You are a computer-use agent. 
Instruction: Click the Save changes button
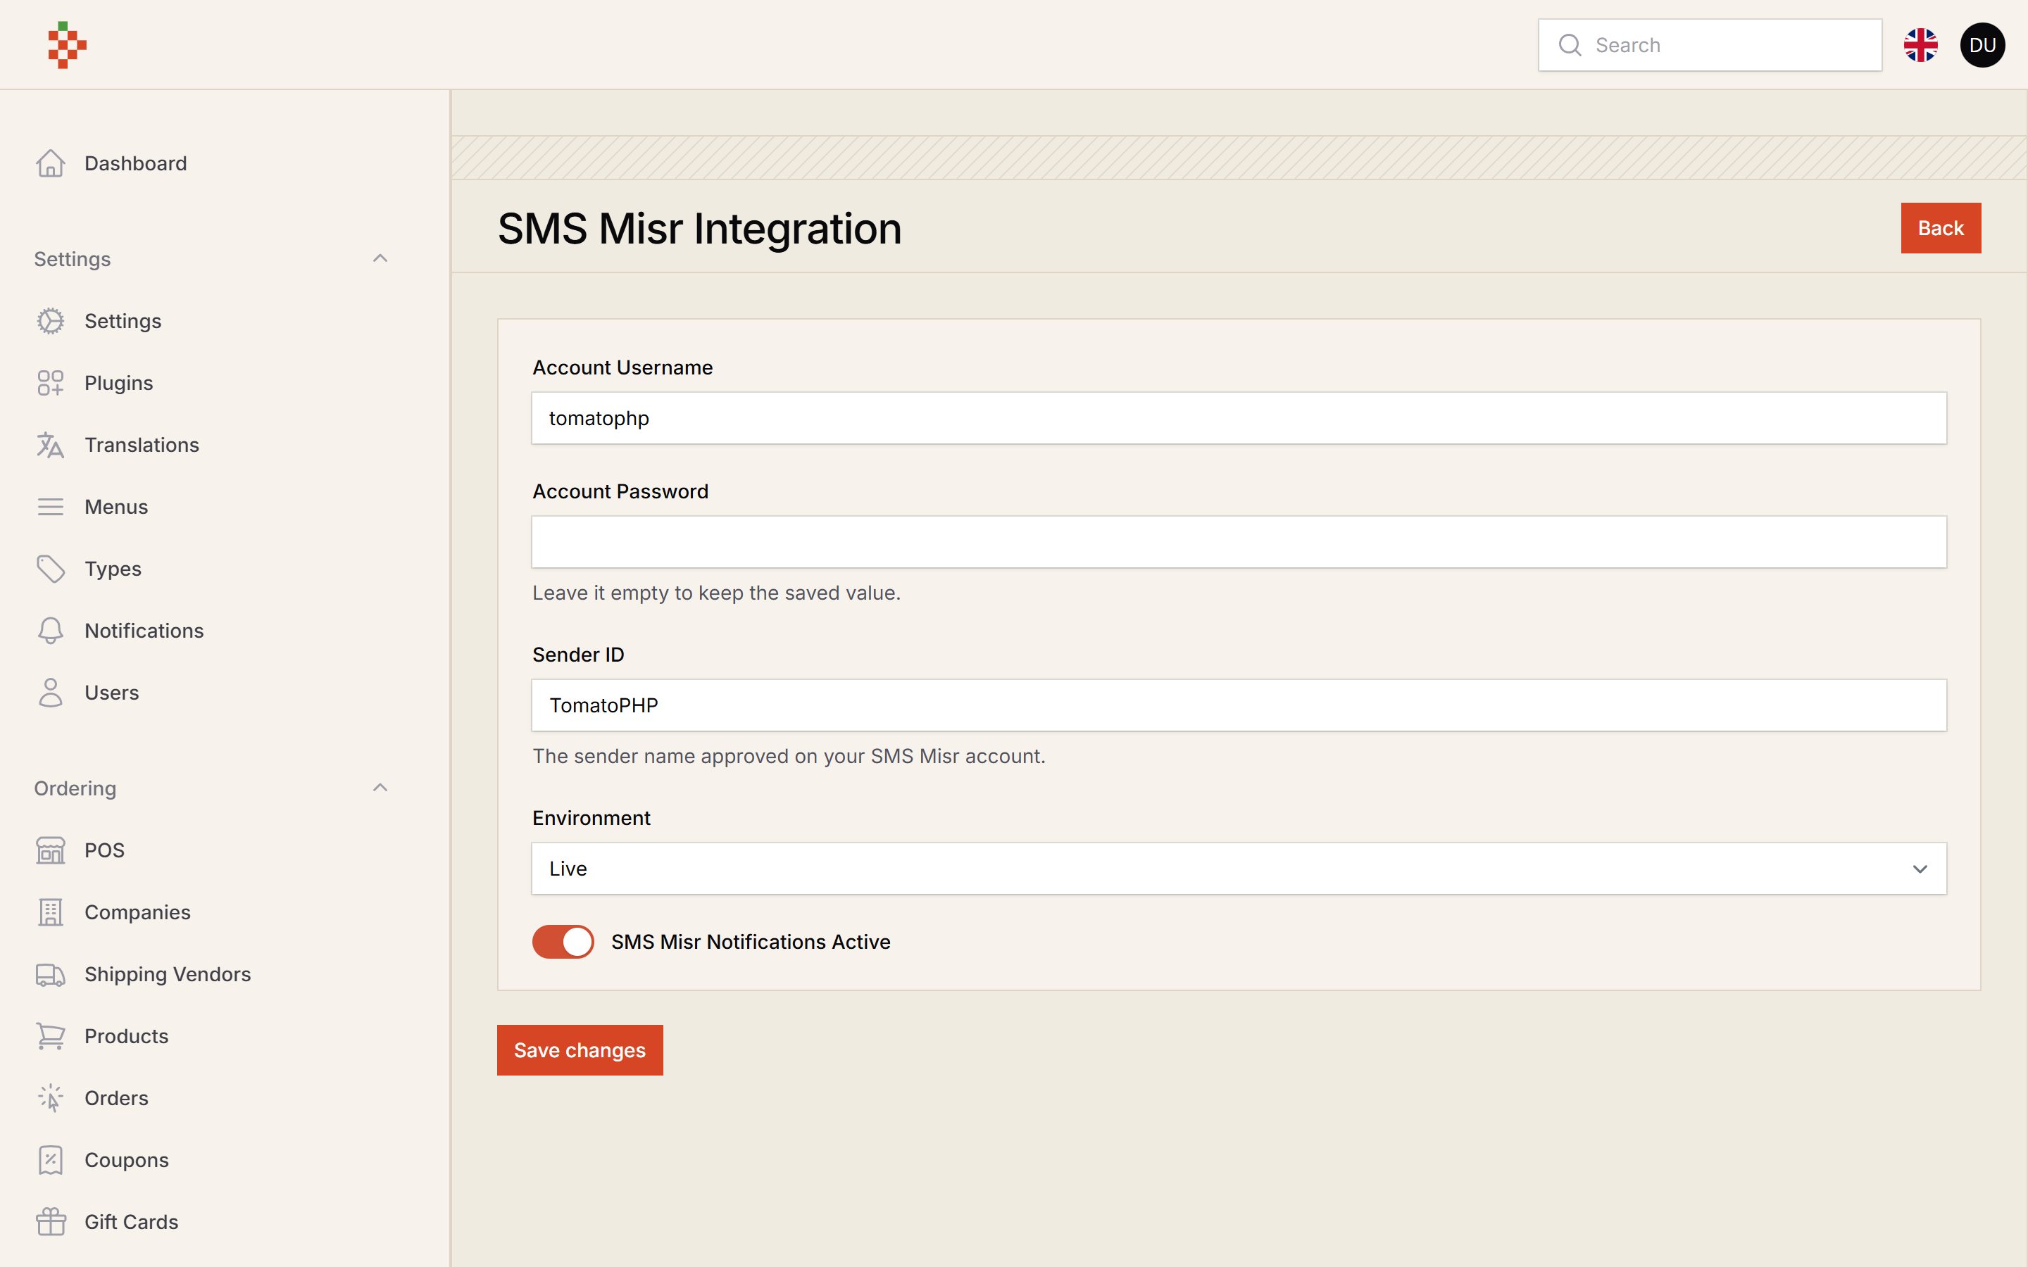(x=580, y=1050)
